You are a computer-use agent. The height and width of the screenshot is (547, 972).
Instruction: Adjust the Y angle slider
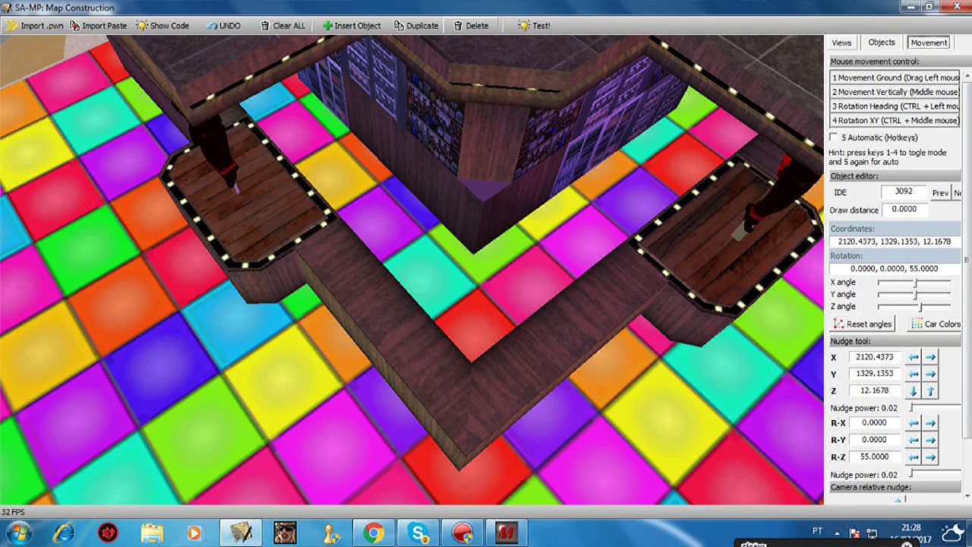click(x=914, y=295)
